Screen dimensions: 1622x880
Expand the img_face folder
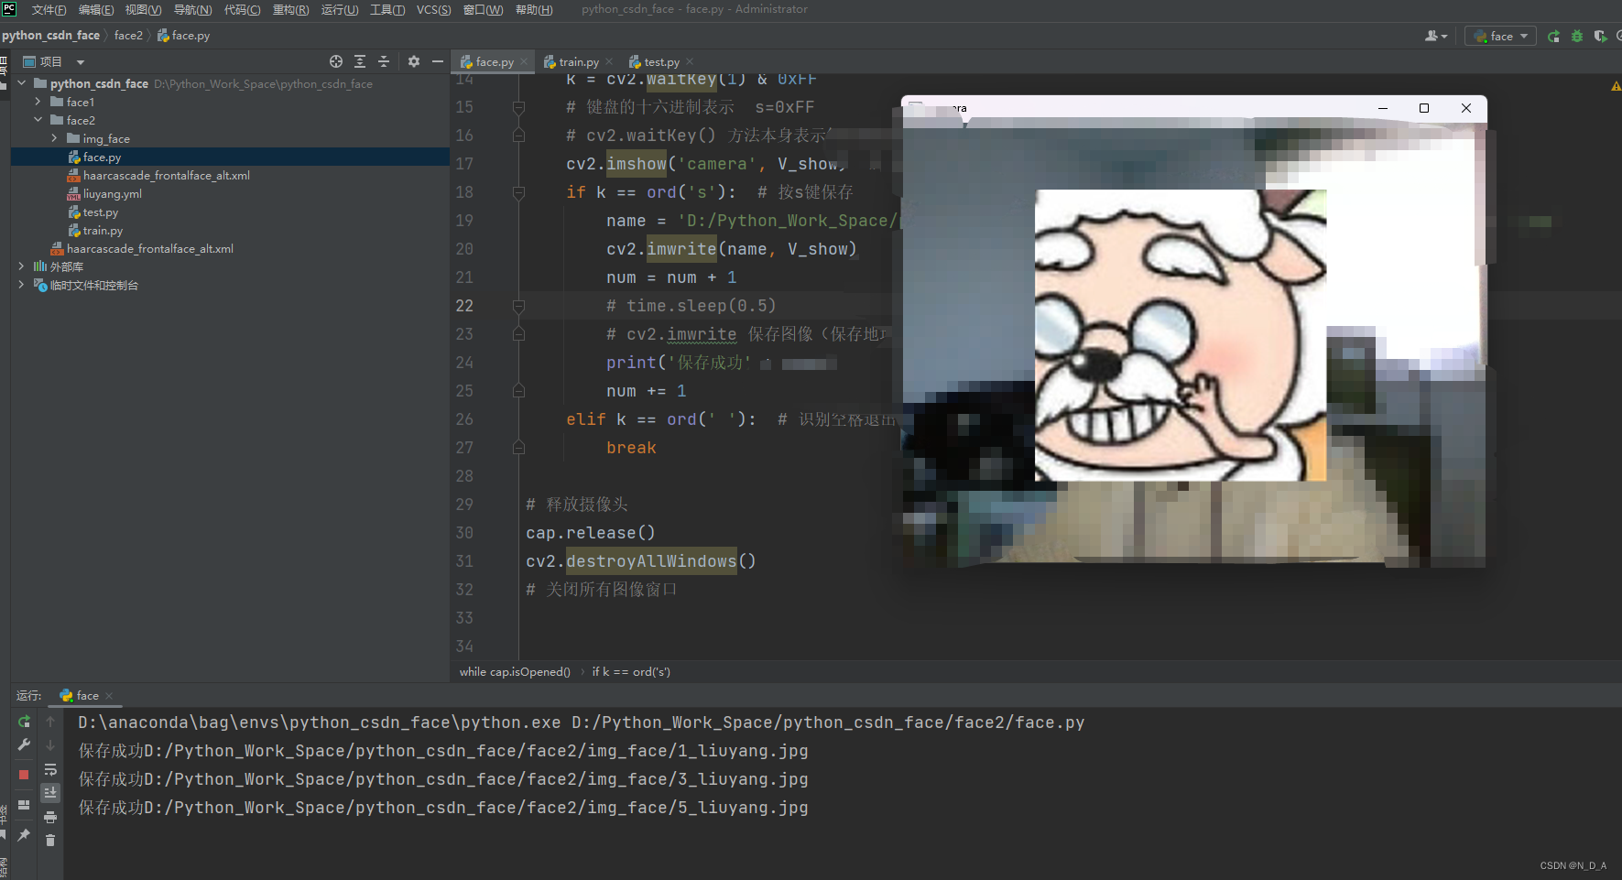click(x=54, y=138)
